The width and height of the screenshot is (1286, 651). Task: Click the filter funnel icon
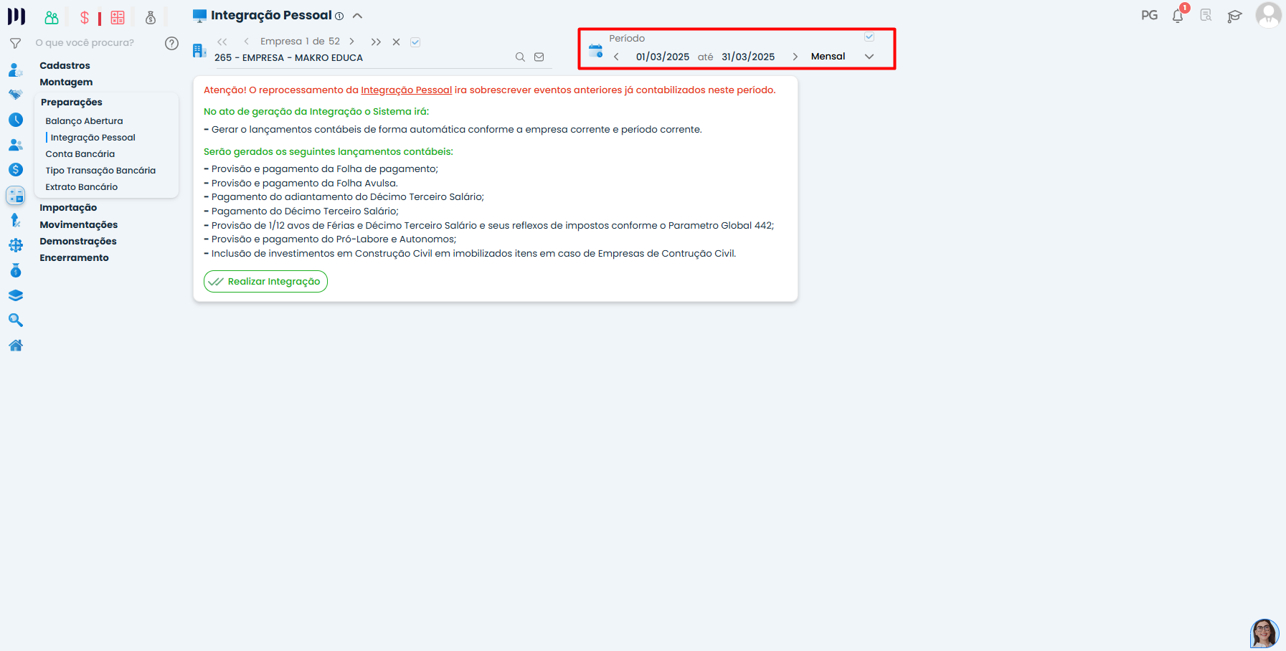15,43
